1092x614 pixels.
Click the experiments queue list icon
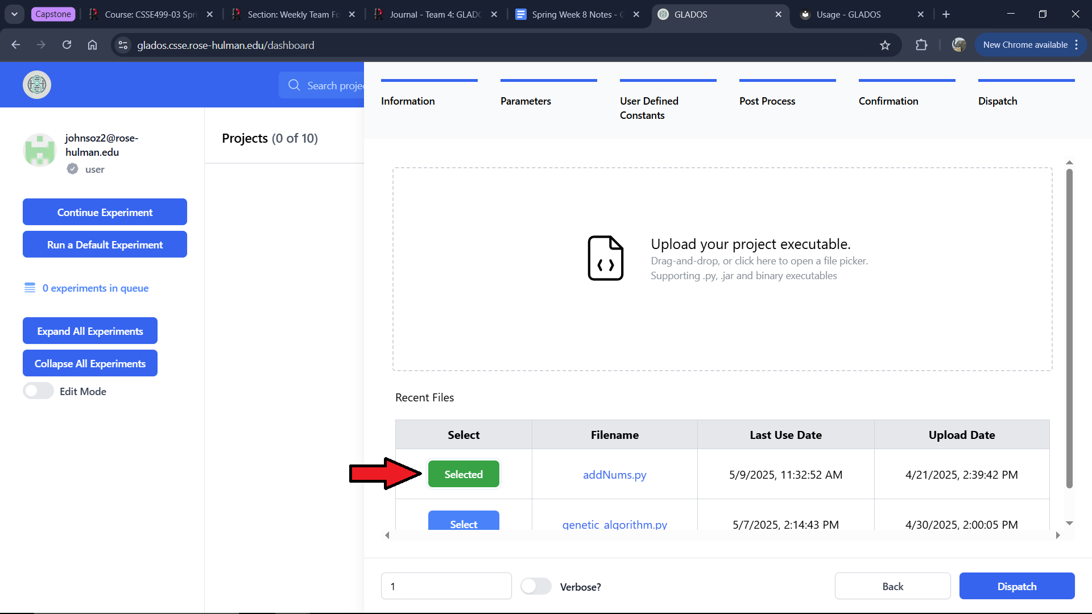30,288
